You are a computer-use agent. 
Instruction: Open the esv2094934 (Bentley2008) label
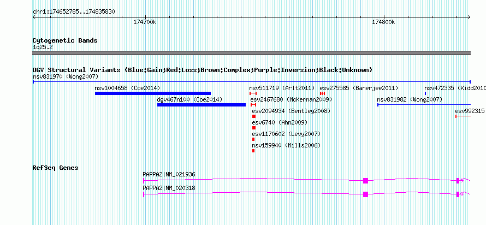coord(292,111)
